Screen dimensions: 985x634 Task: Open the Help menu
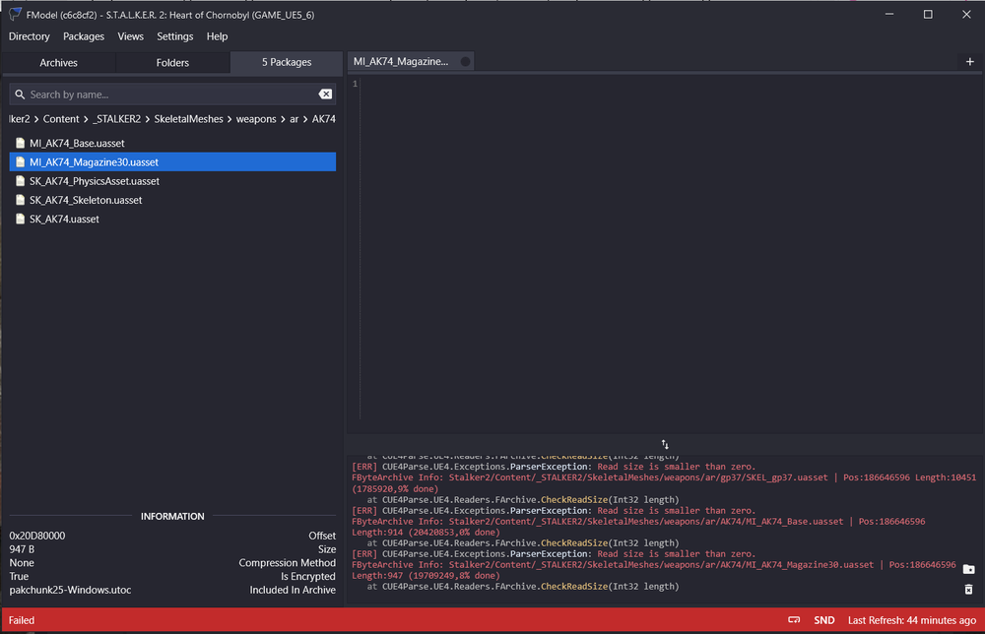[217, 36]
